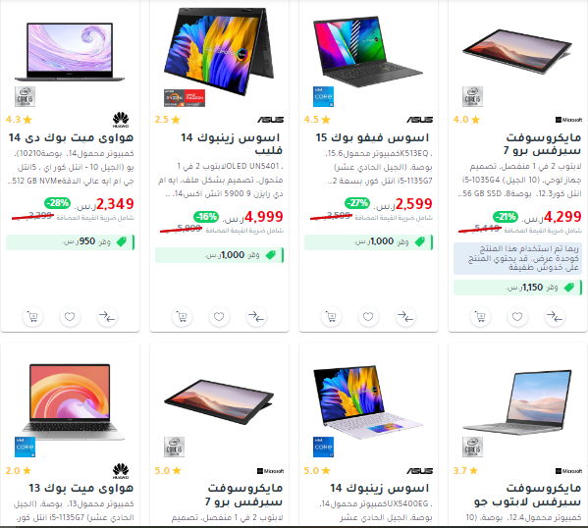This screenshot has width=588, height=528.
Task: Add Asus Vivobook 15 to cart
Action: pos(331,317)
